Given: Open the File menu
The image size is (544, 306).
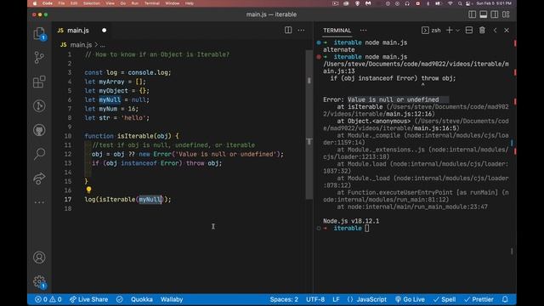Looking at the screenshot, I should (x=61, y=3).
